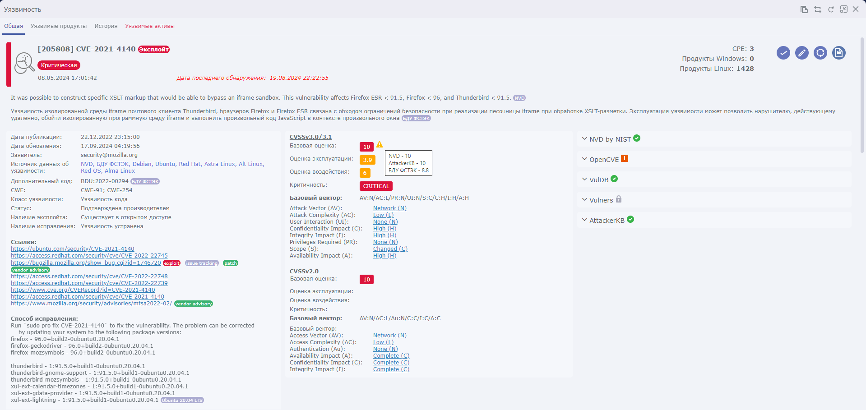Click the pencil edit vulnerability icon
866x410 pixels.
pos(801,53)
